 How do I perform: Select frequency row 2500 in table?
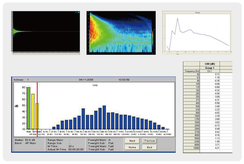pos(192,129)
